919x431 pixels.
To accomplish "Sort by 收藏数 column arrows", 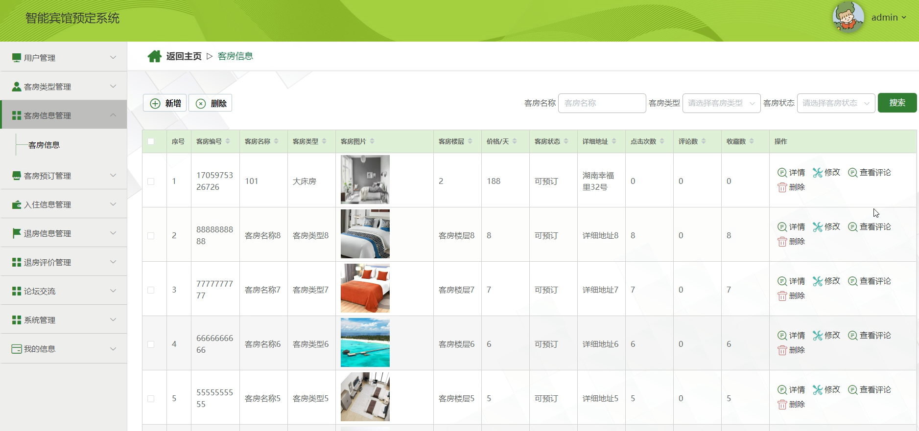I will (752, 141).
